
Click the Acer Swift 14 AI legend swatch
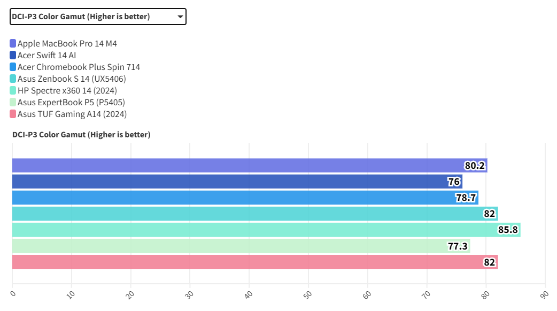click(x=13, y=55)
